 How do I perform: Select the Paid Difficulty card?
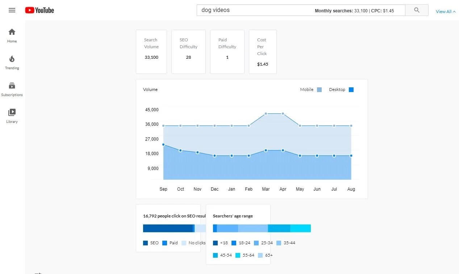point(227,51)
